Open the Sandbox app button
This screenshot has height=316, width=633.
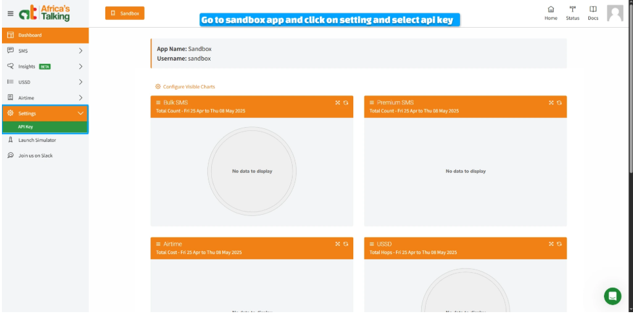coord(125,14)
